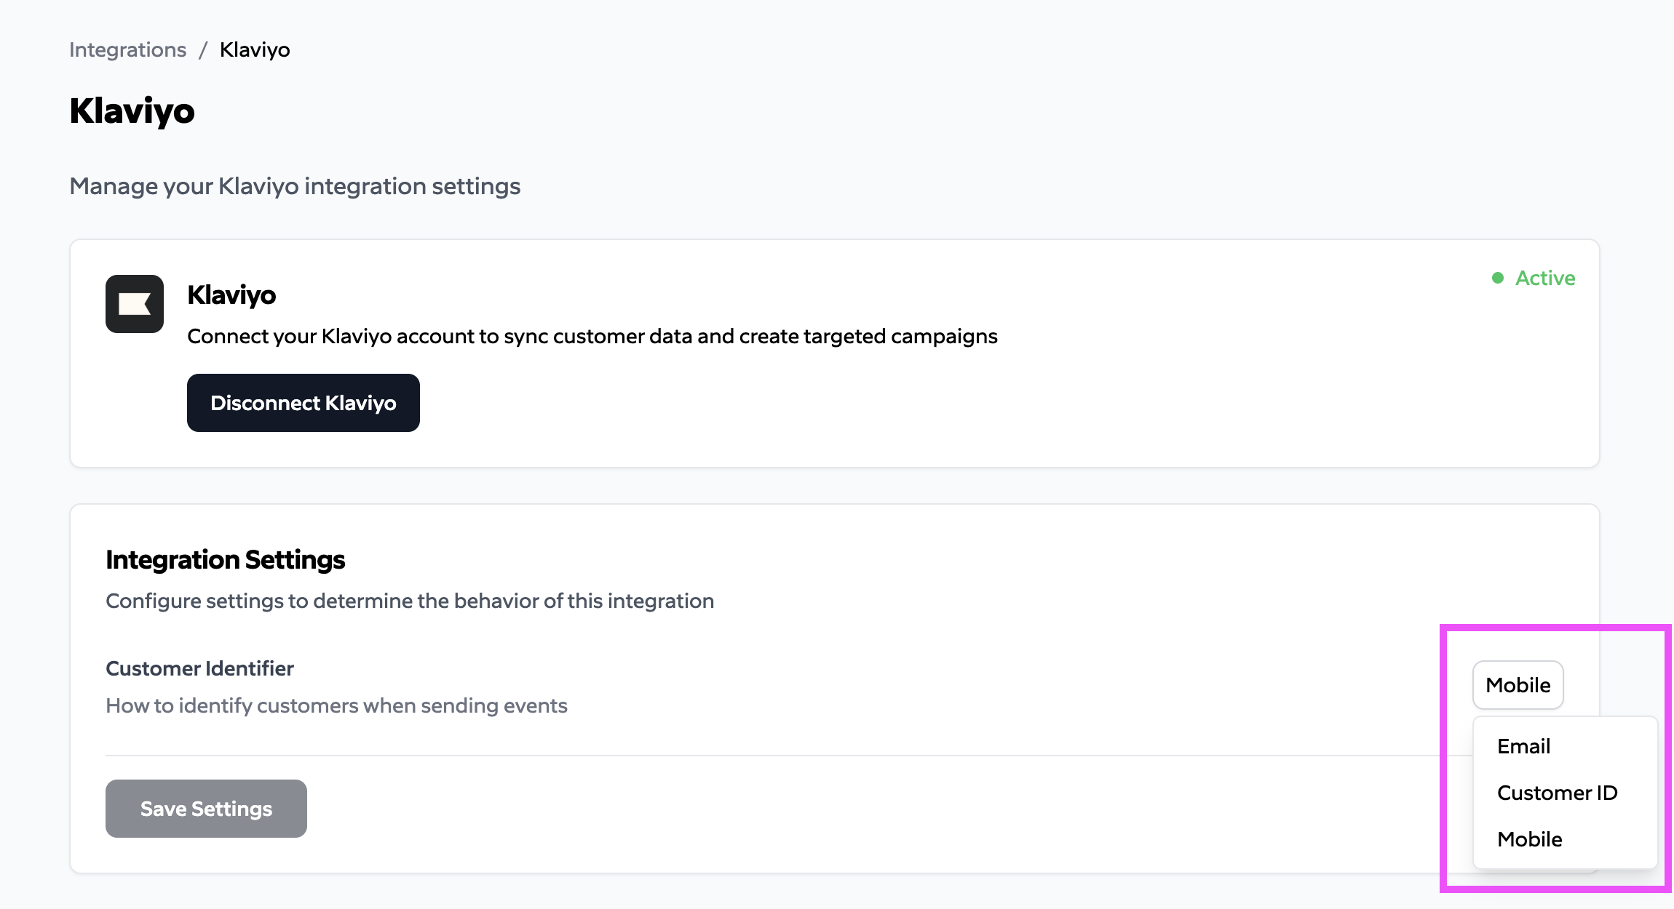Click the Active status label
1674x909 pixels.
(1544, 278)
